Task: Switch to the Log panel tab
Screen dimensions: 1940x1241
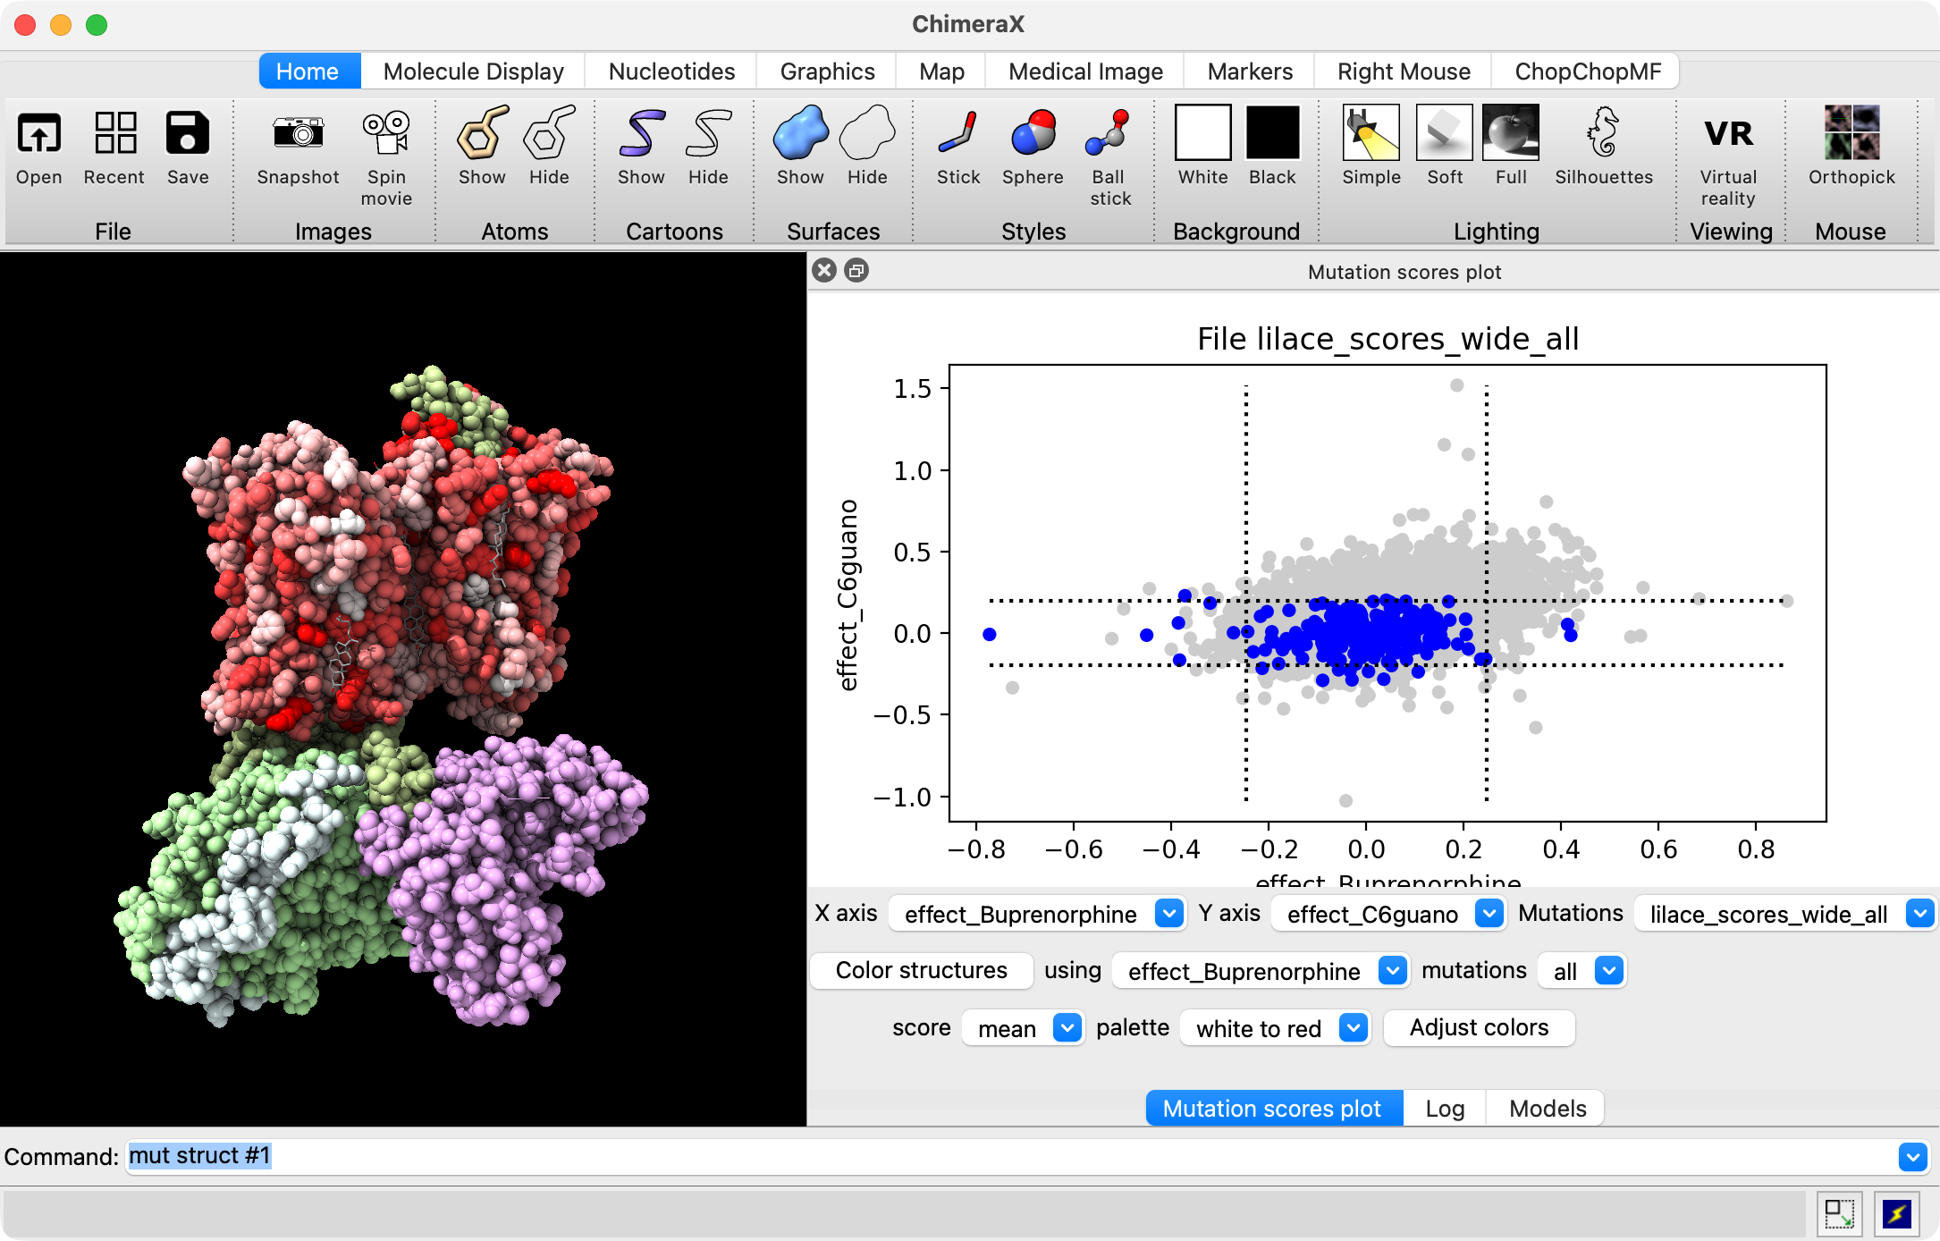Action: 1445,1109
